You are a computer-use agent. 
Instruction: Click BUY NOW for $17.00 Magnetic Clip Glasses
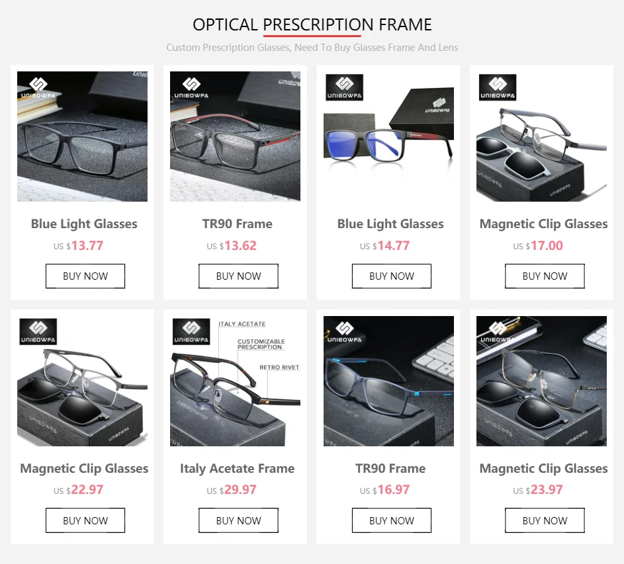click(545, 276)
